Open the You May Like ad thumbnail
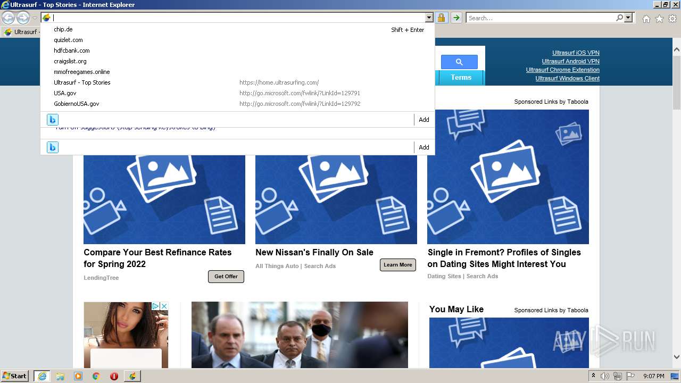 (509, 343)
